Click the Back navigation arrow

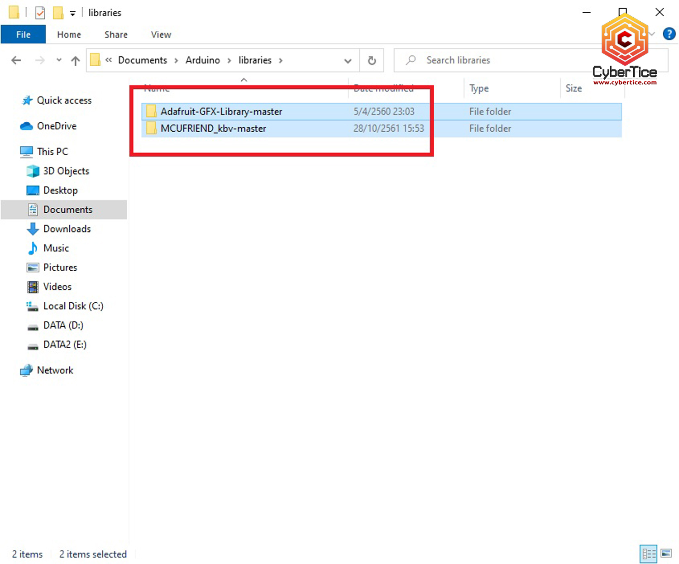pos(16,60)
